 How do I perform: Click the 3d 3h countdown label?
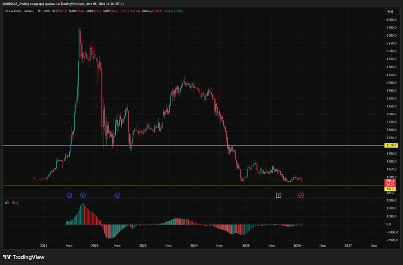tap(390, 184)
